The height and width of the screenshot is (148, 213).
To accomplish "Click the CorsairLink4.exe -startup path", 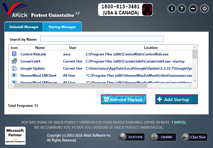I will pos(135,61).
